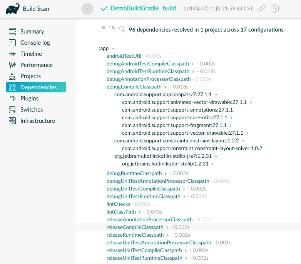Select the androidTestUtil configuration
Image resolution: width=301 pixels, height=264 pixels.
[124, 56]
